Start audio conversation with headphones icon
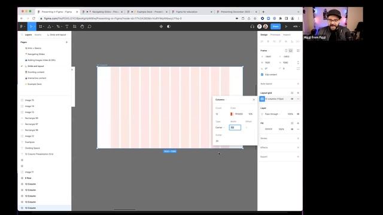The image size is (383, 215). [252, 26]
